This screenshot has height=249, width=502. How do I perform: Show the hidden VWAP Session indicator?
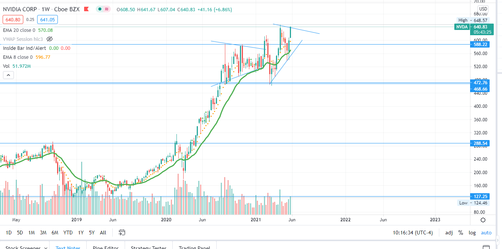(50, 39)
